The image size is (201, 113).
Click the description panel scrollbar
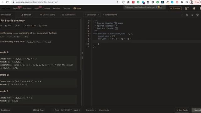[81, 44]
